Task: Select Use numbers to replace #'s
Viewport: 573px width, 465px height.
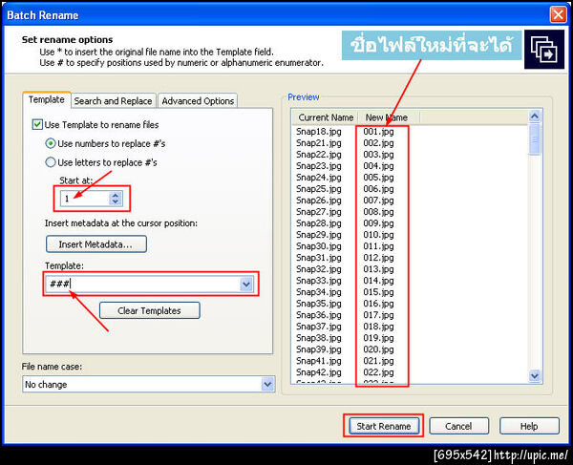Action: (51, 143)
